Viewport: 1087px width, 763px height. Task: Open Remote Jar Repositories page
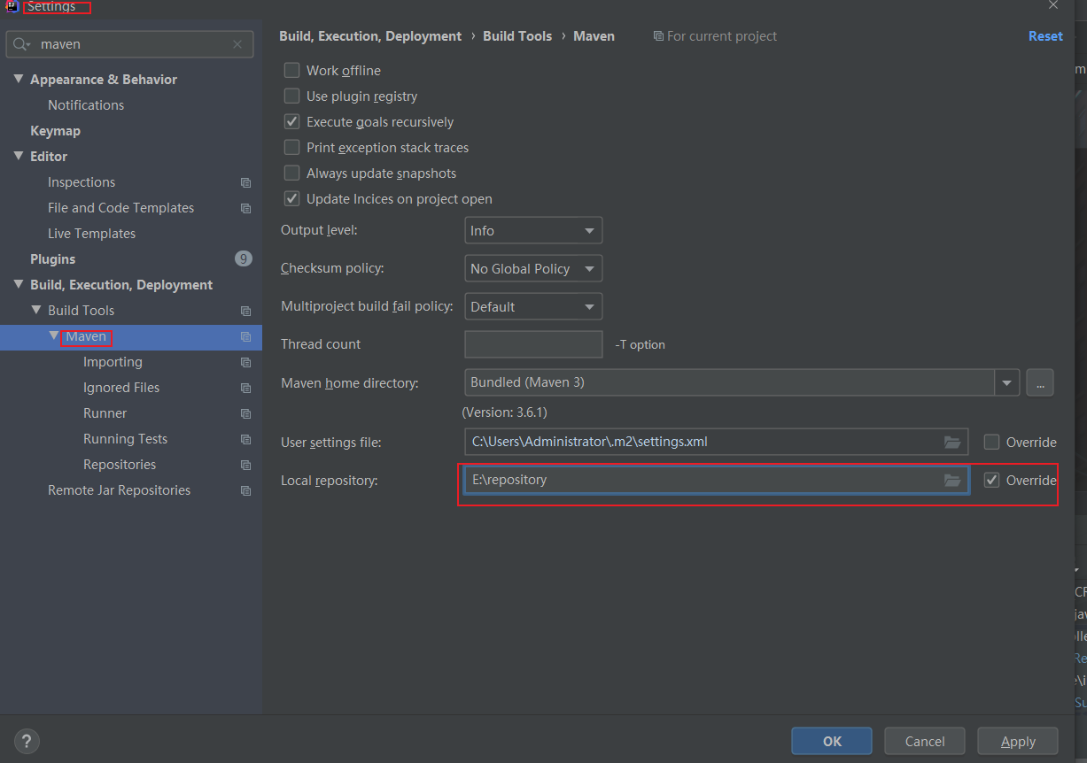(119, 489)
